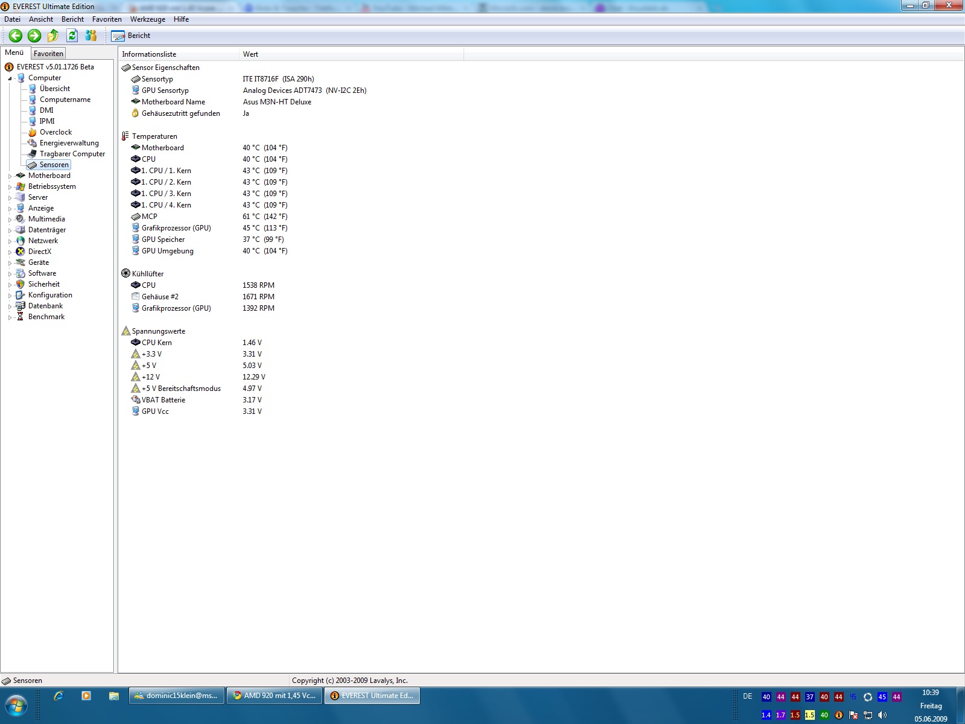Click the volume speaker tray icon
Viewport: 965px width, 724px height.
click(882, 715)
